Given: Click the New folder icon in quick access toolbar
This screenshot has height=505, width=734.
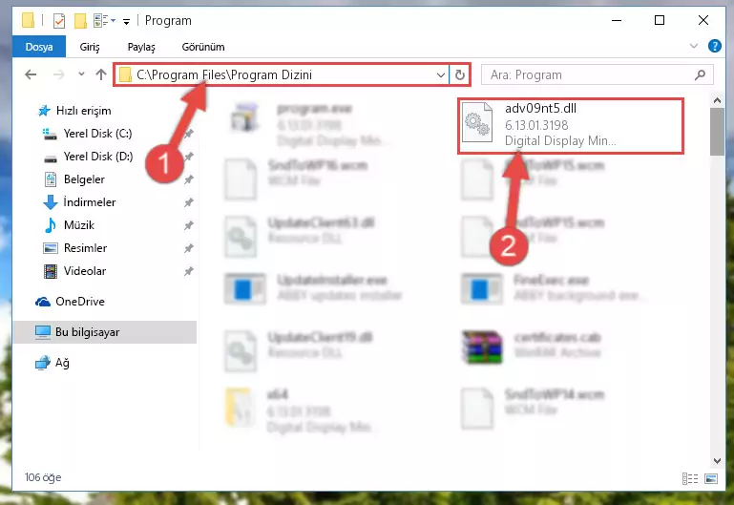Looking at the screenshot, I should (x=80, y=21).
